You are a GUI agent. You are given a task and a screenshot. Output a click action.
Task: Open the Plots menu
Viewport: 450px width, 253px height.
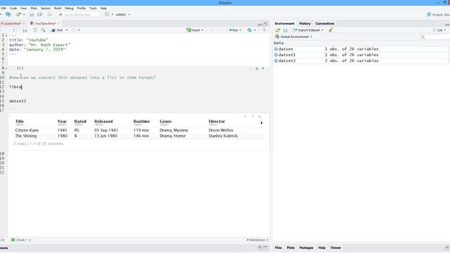pos(34,8)
